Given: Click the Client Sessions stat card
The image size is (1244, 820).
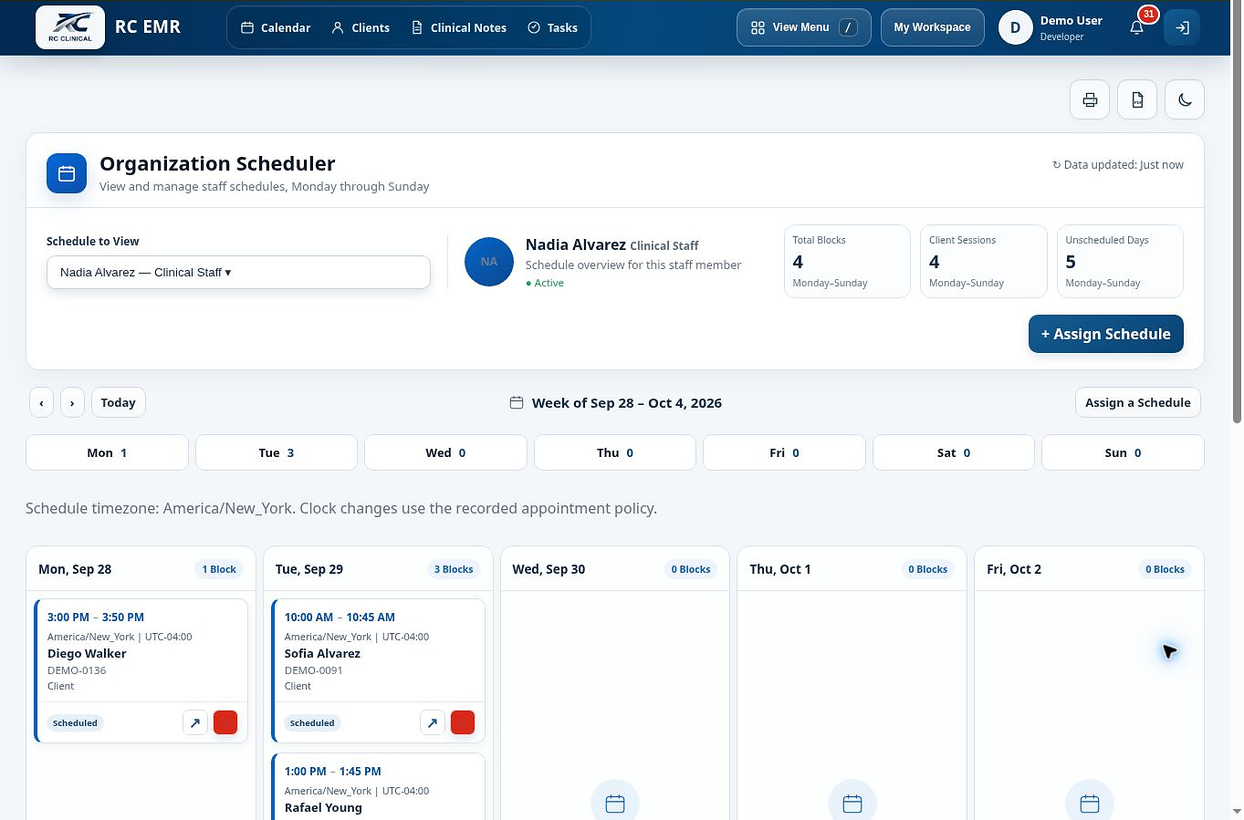Looking at the screenshot, I should pyautogui.click(x=984, y=262).
